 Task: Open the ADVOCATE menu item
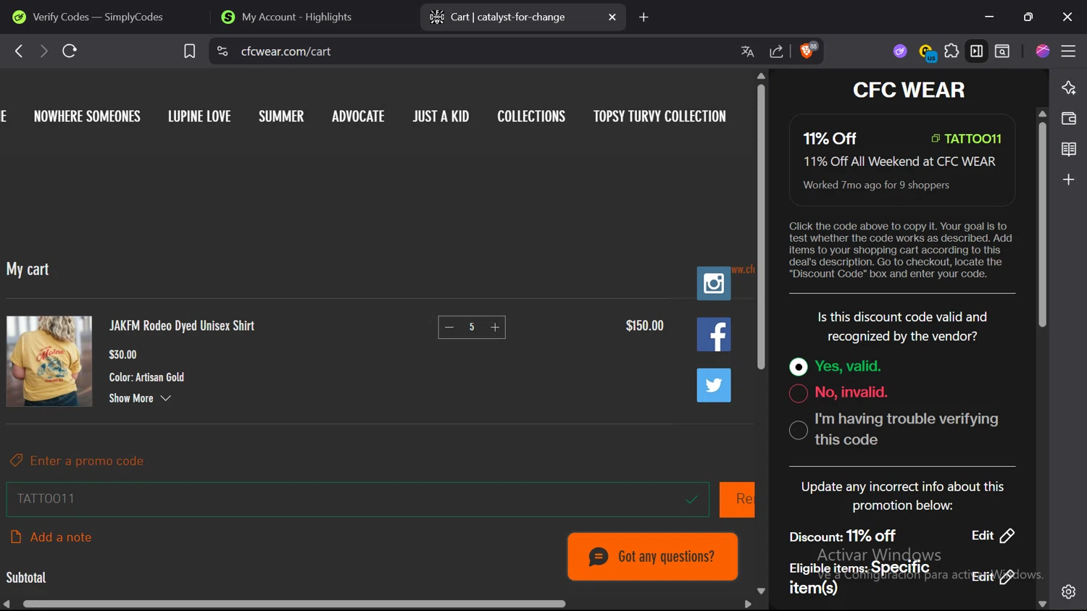coord(358,116)
